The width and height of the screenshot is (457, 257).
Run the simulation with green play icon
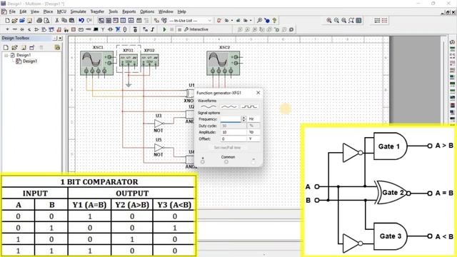click(164, 29)
